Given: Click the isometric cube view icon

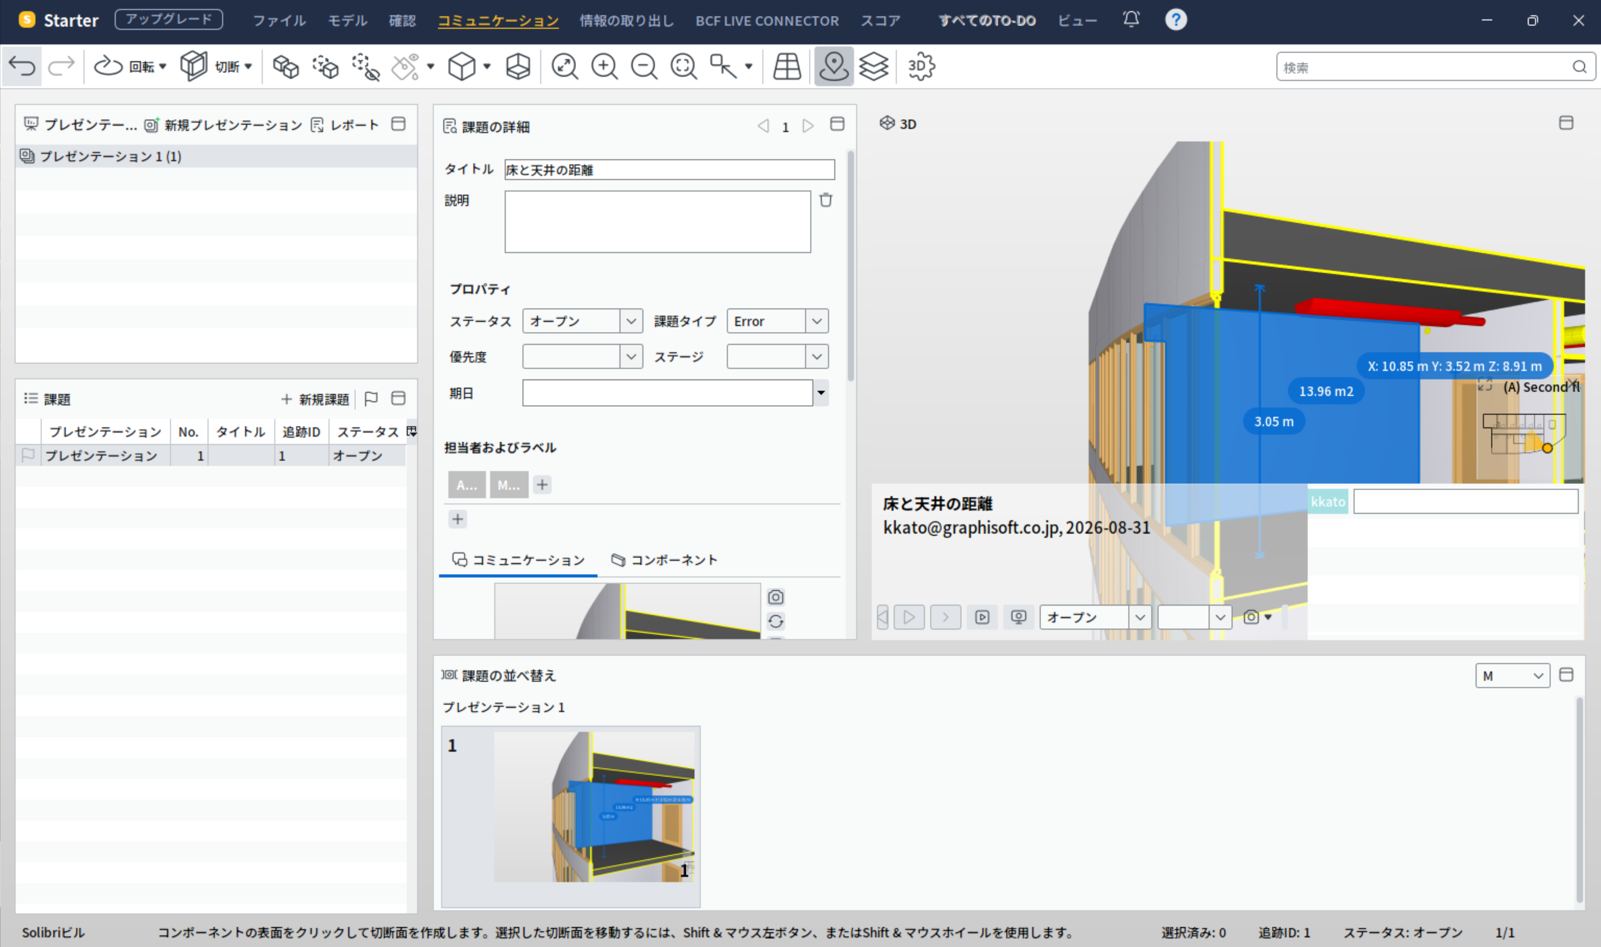Looking at the screenshot, I should click(x=462, y=66).
